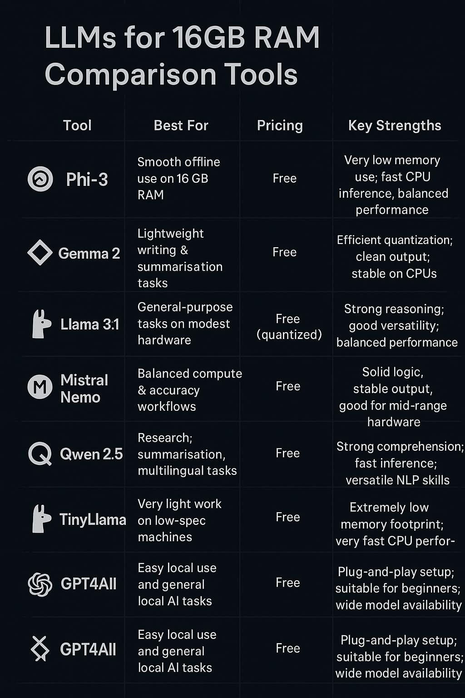Screen dimensions: 465x698
Task: Click the Qwen 2.5 Q icon
Action: 40,454
